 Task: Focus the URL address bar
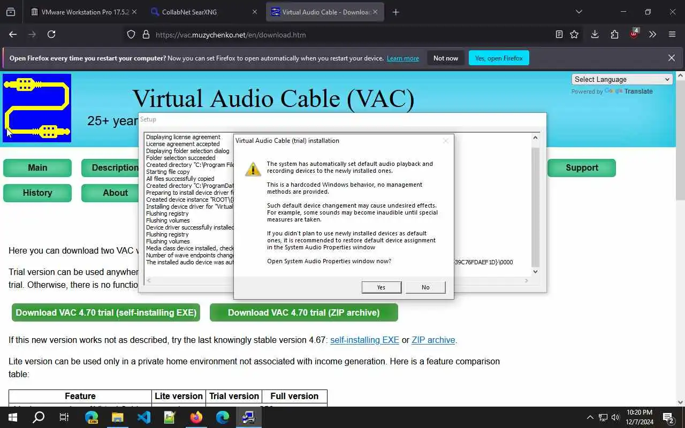[x=342, y=35]
